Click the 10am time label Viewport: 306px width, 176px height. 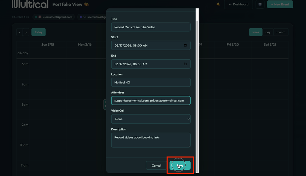tap(24, 145)
